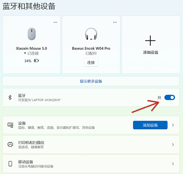The image size is (183, 174).
Task: Click 连接 button for Baseus headset
Action: click(x=91, y=62)
